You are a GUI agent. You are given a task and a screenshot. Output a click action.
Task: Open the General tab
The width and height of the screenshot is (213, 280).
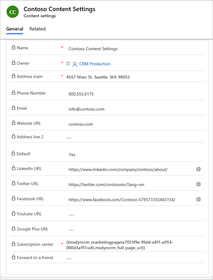[15, 29]
